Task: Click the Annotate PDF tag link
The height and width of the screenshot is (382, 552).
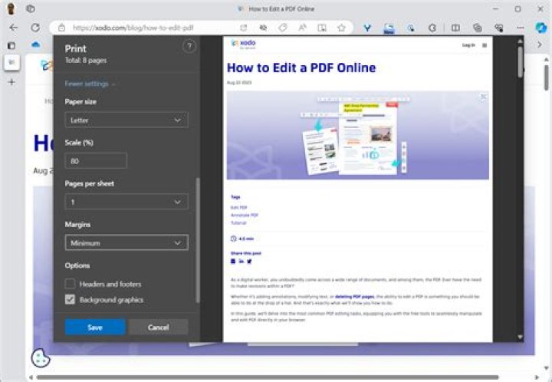Action: [245, 215]
